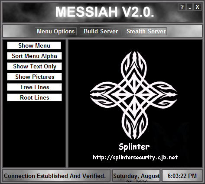Toggle the Show Pictures option
205x184 pixels.
point(34,77)
